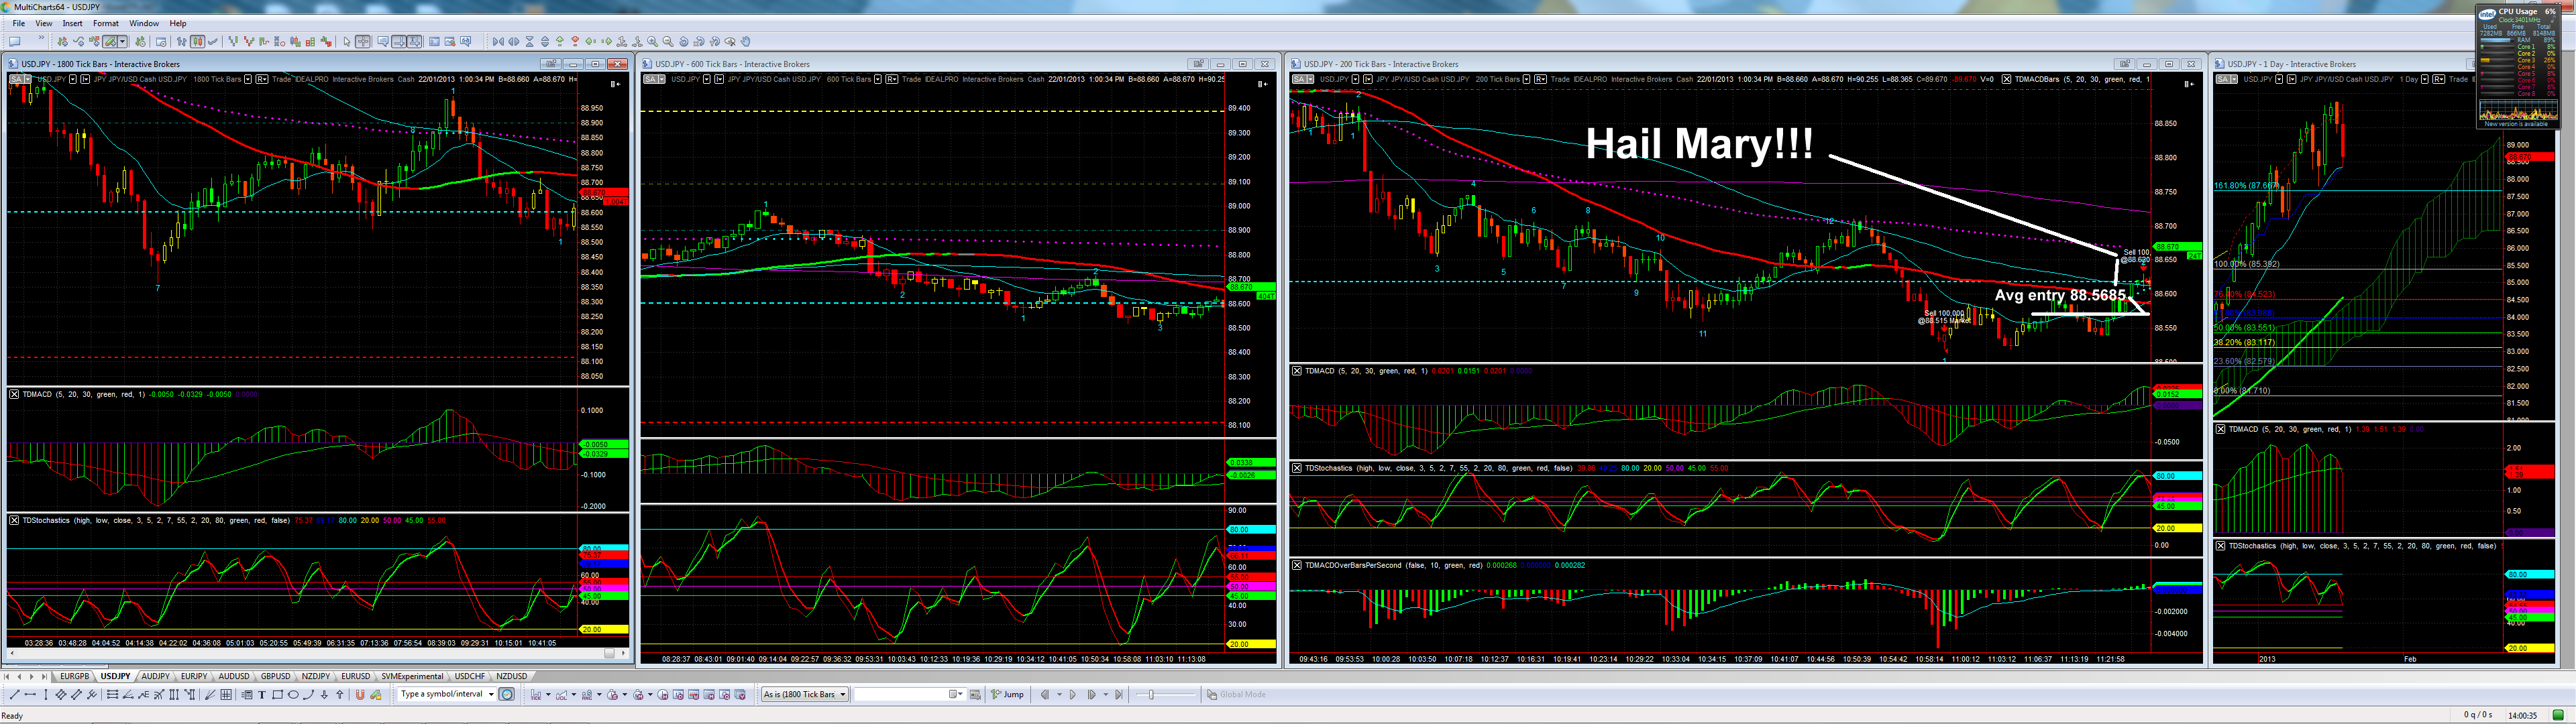
Task: Open the Format menu
Action: click(106, 23)
